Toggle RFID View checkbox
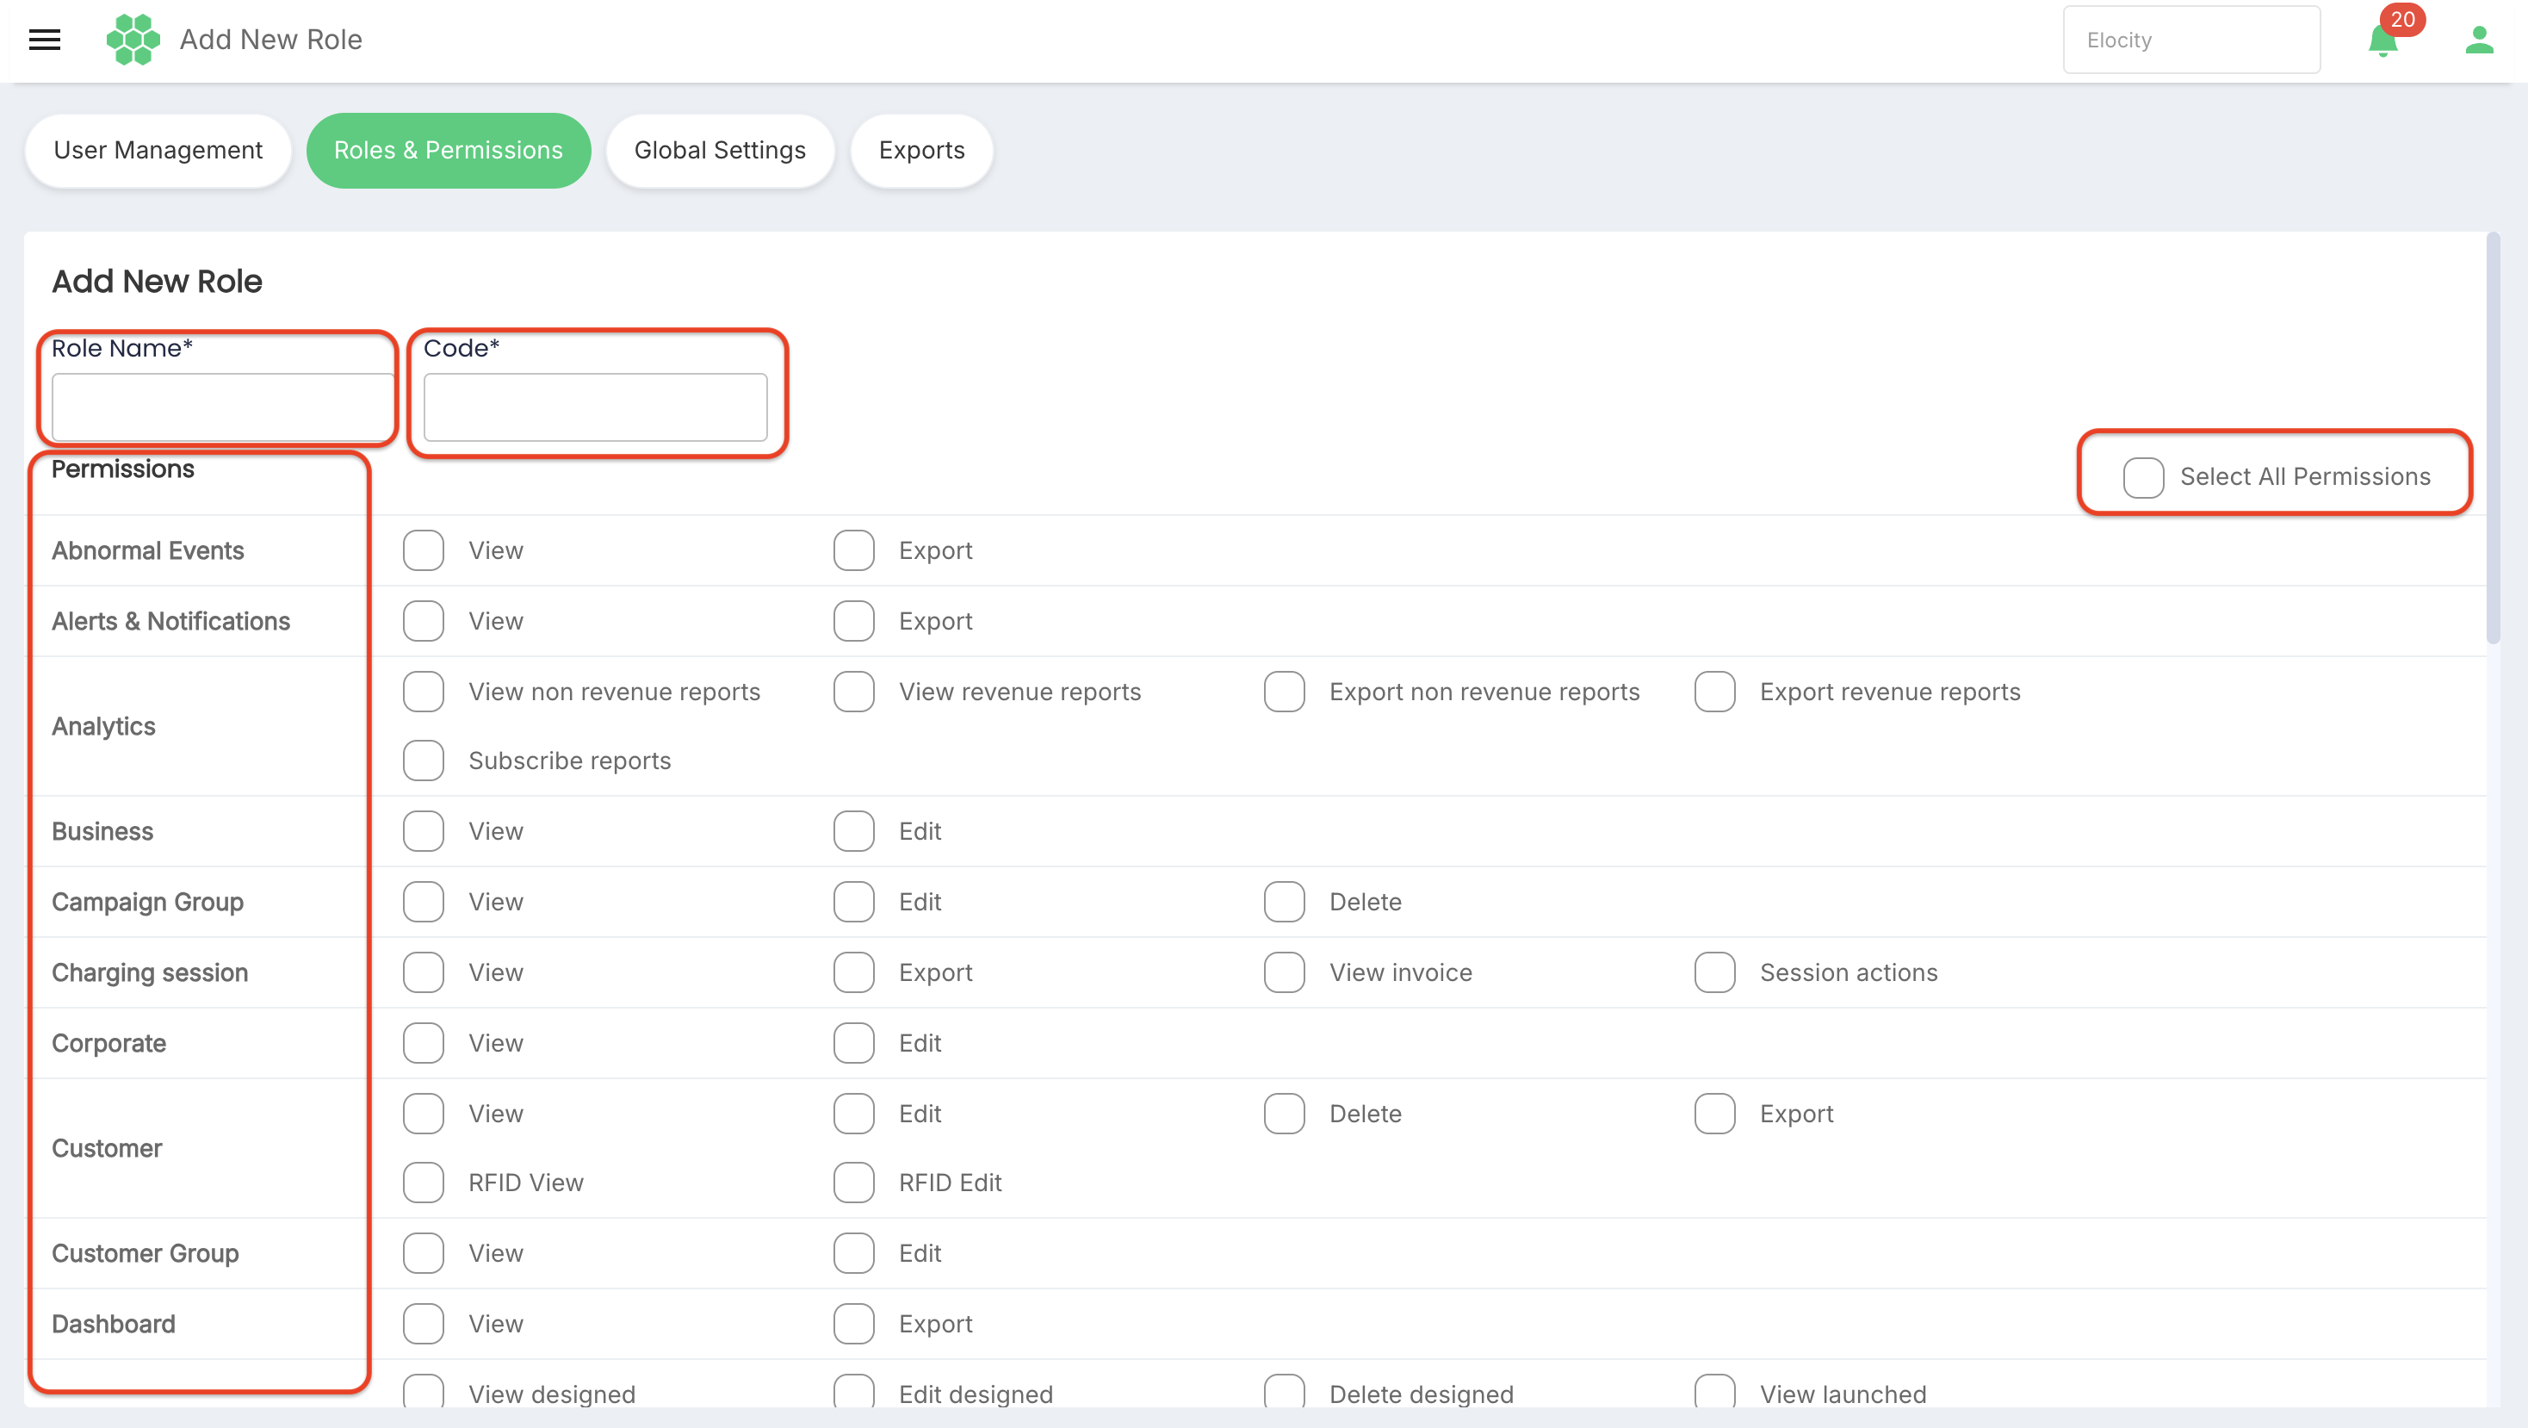Image resolution: width=2528 pixels, height=1428 pixels. (x=424, y=1183)
